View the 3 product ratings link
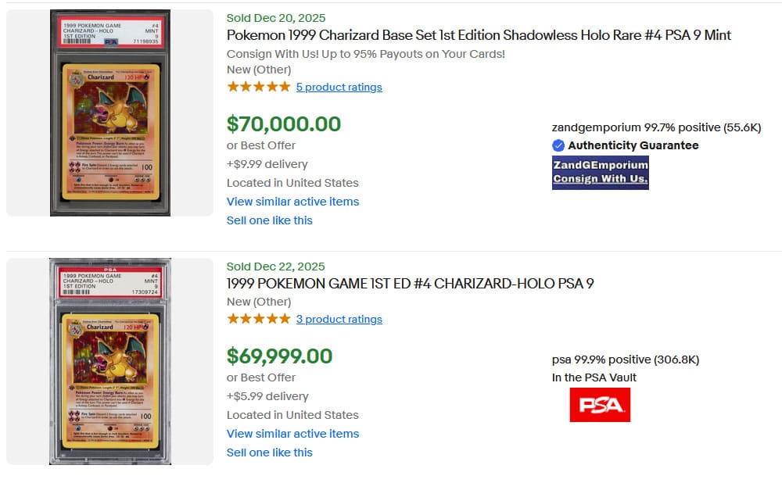This screenshot has width=782, height=483. (x=339, y=319)
